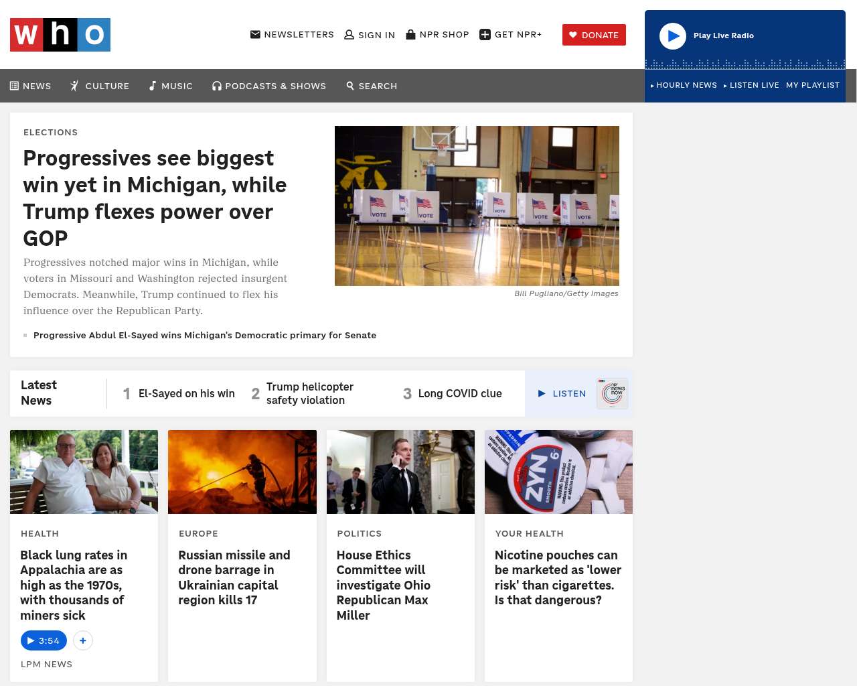Viewport: 857px width, 686px height.
Task: Click the firefighter blaze thumbnail
Action: [x=242, y=472]
